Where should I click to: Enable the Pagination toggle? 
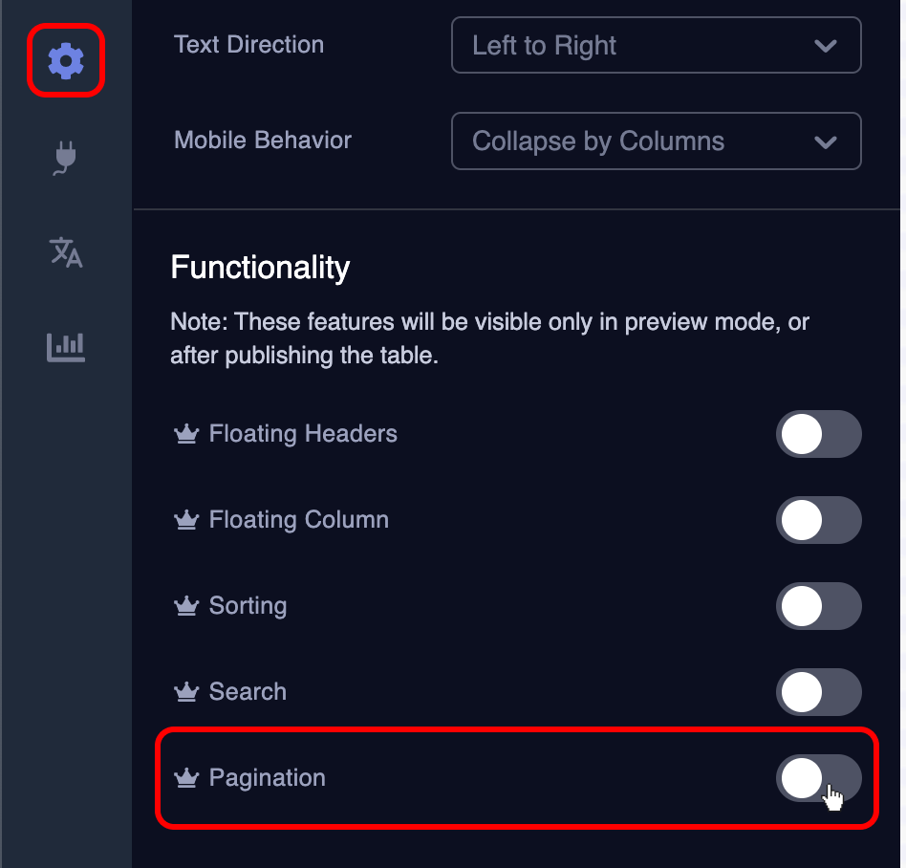click(818, 778)
